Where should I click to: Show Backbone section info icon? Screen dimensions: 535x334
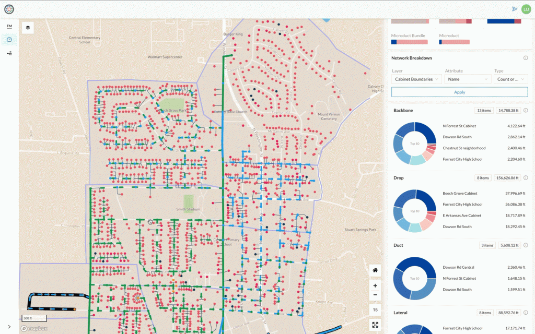(526, 111)
